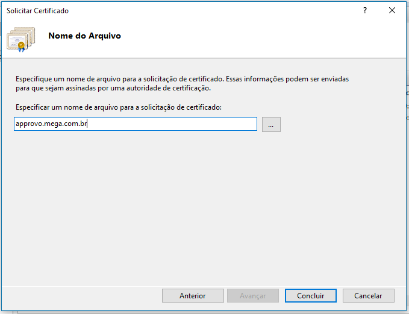Click the background window strip below the dialog

[x=205, y=312]
